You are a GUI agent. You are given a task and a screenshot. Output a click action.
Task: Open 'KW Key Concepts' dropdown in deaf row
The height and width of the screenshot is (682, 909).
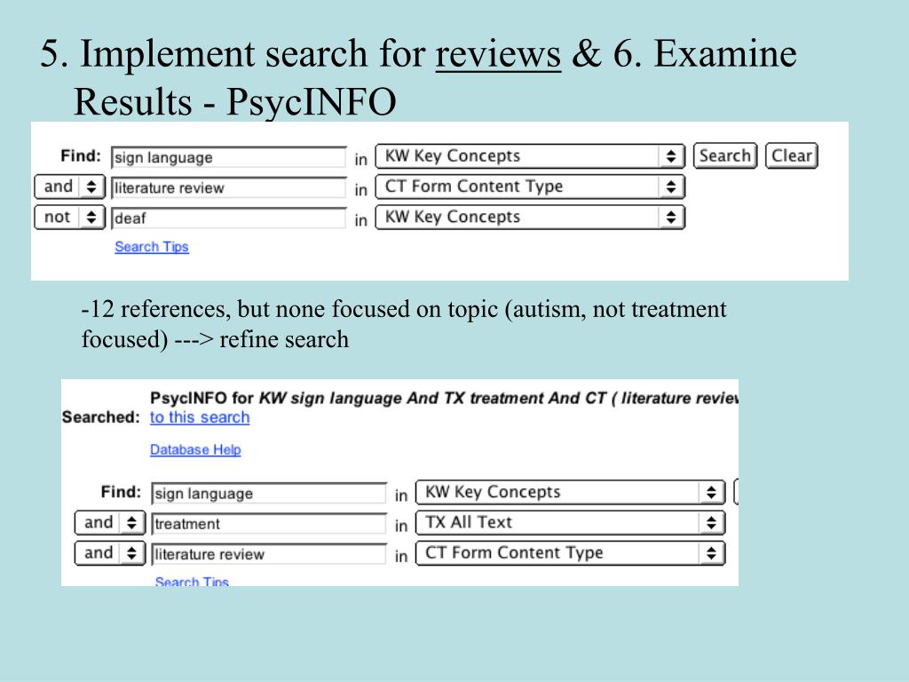coord(530,217)
